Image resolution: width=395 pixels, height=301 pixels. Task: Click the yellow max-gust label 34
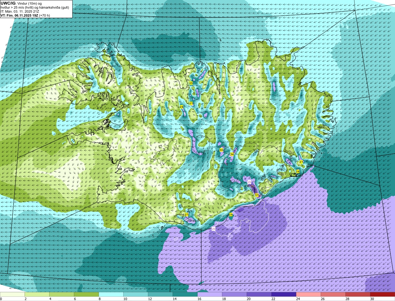[232, 154]
